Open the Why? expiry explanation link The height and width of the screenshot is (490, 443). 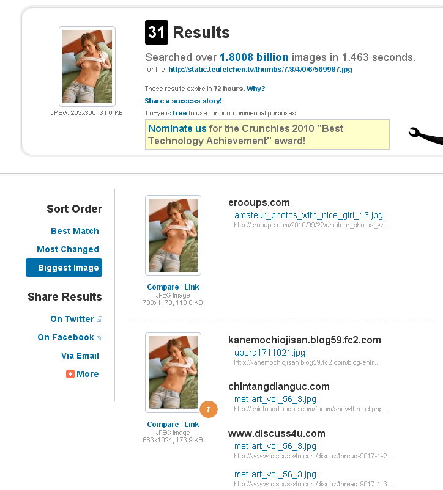tap(256, 89)
